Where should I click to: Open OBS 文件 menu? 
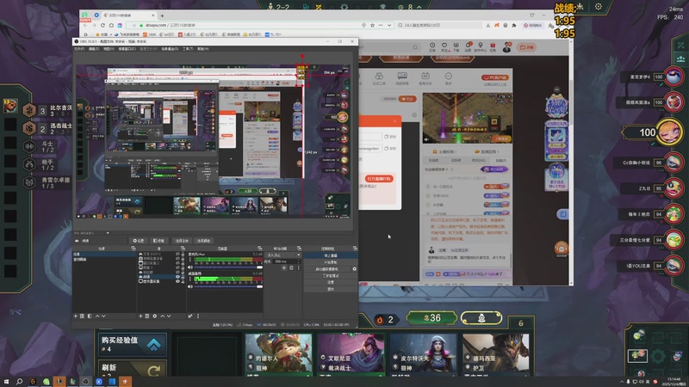point(79,49)
